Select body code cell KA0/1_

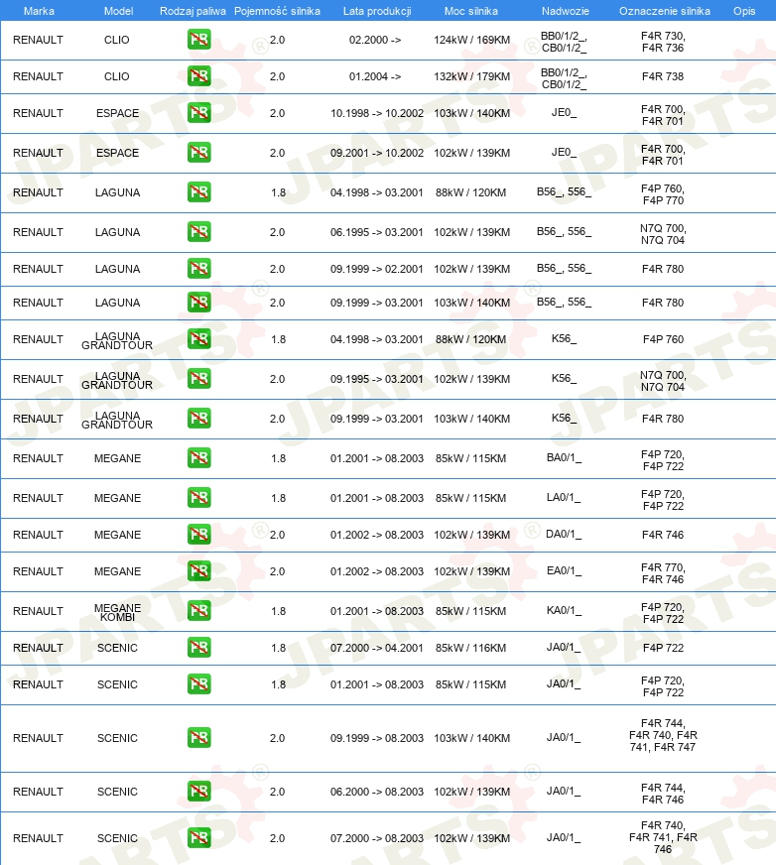(x=564, y=611)
